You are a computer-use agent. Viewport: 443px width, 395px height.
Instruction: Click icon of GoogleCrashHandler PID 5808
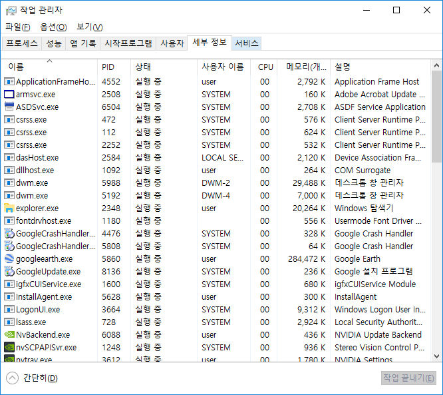pos(9,246)
